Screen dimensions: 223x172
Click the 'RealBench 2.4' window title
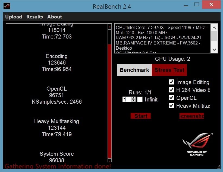[x=112, y=7]
